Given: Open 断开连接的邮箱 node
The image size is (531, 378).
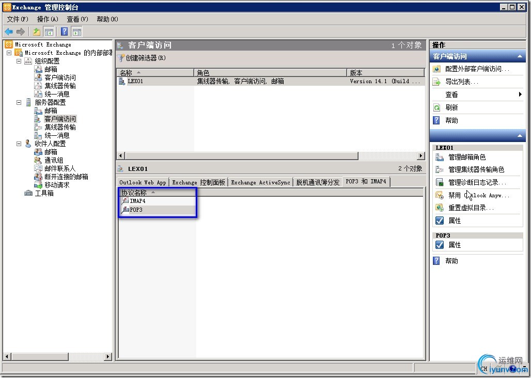Looking at the screenshot, I should pos(66,177).
